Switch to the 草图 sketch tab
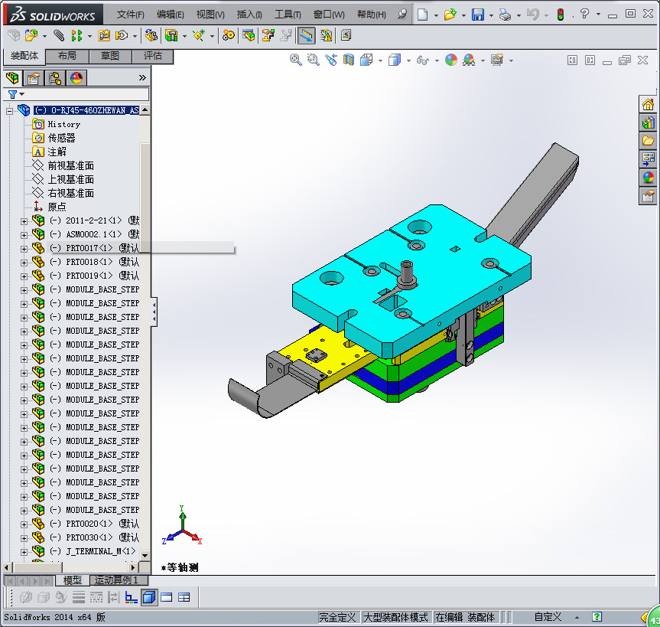 (x=110, y=56)
